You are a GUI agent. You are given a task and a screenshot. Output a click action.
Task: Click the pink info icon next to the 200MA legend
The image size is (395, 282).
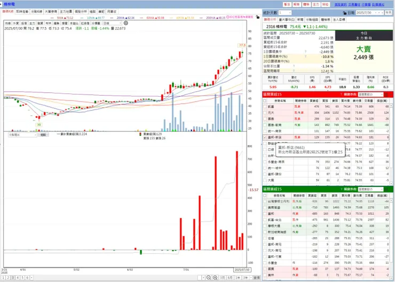pyautogui.click(x=228, y=17)
